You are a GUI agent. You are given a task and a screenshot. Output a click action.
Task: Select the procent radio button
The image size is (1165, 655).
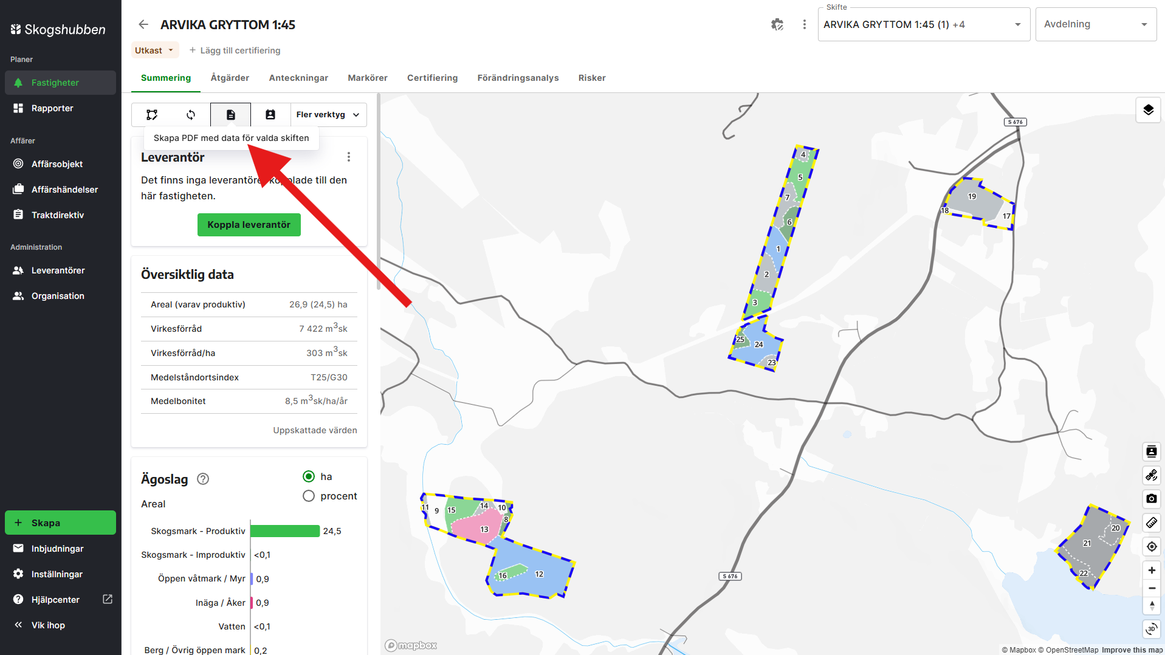(x=309, y=496)
